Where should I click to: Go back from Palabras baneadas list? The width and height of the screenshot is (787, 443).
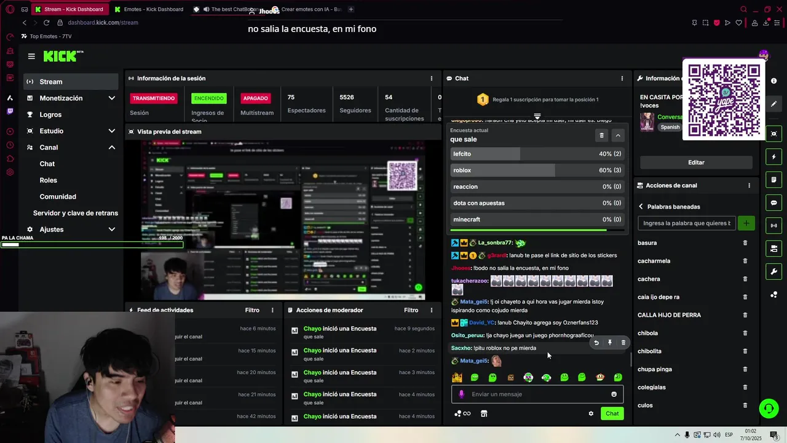641,207
